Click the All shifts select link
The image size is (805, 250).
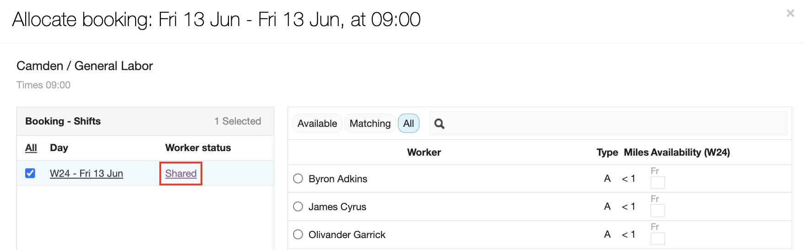(x=31, y=148)
